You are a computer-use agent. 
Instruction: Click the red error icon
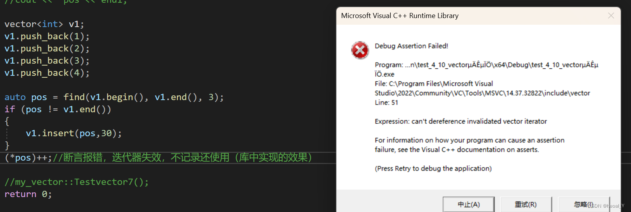tap(360, 50)
